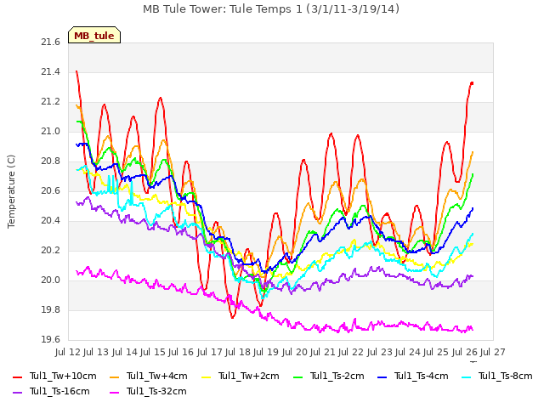
Task: Click the Tul1_Tw+4cm legend label
Action: [x=156, y=376]
